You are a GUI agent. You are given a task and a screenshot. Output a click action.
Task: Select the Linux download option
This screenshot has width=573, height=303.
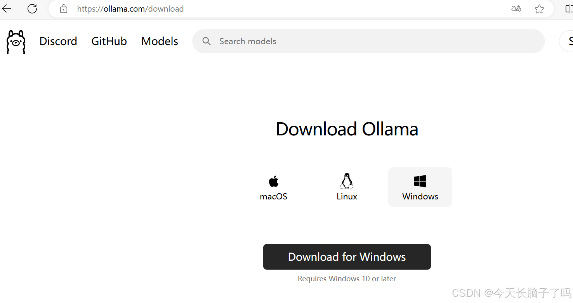(347, 187)
